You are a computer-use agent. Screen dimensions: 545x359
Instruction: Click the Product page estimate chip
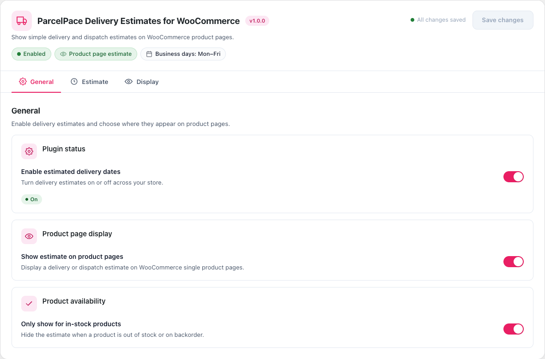96,54
